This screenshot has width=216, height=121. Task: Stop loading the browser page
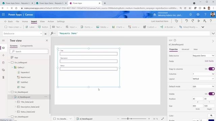tap(12, 8)
